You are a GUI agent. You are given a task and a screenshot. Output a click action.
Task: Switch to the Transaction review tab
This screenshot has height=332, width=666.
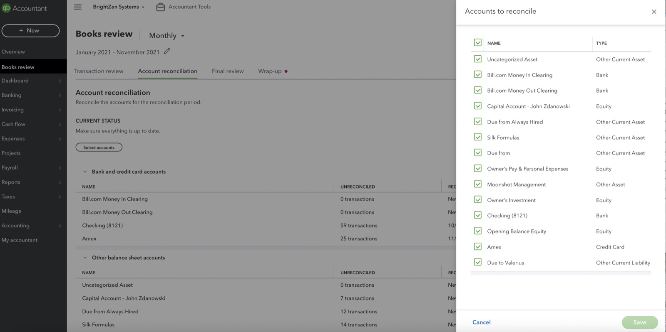coord(99,71)
